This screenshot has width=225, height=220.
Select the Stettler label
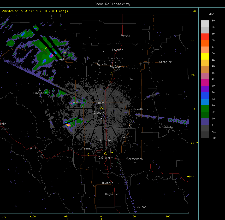pos(165,62)
